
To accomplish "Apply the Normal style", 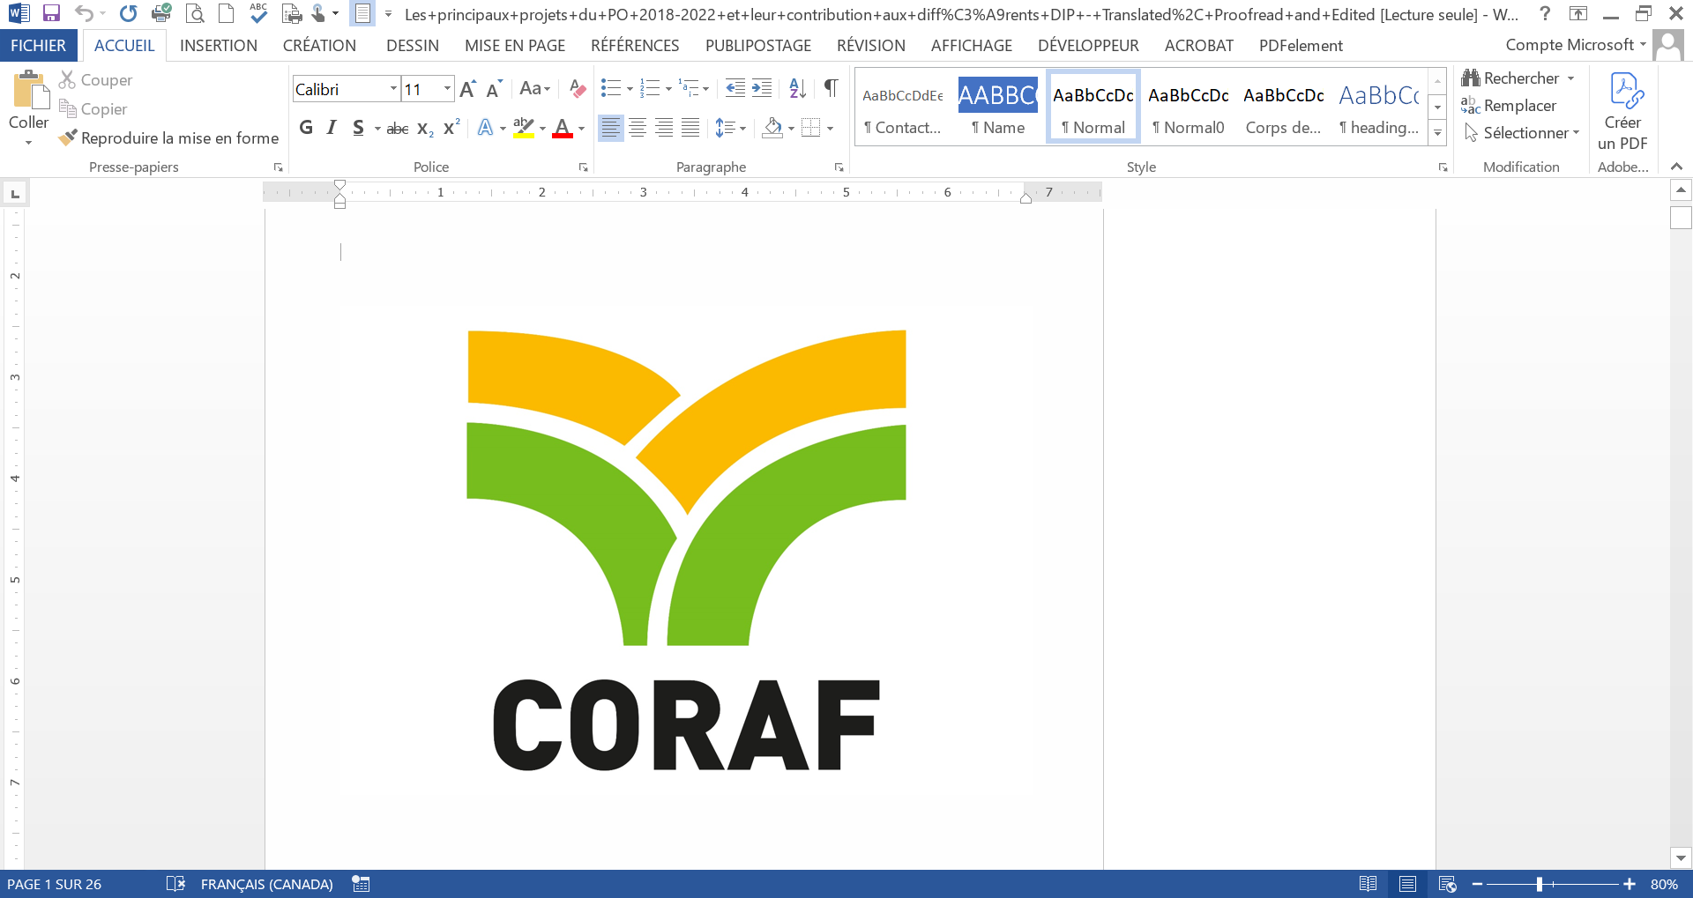I will (x=1093, y=107).
